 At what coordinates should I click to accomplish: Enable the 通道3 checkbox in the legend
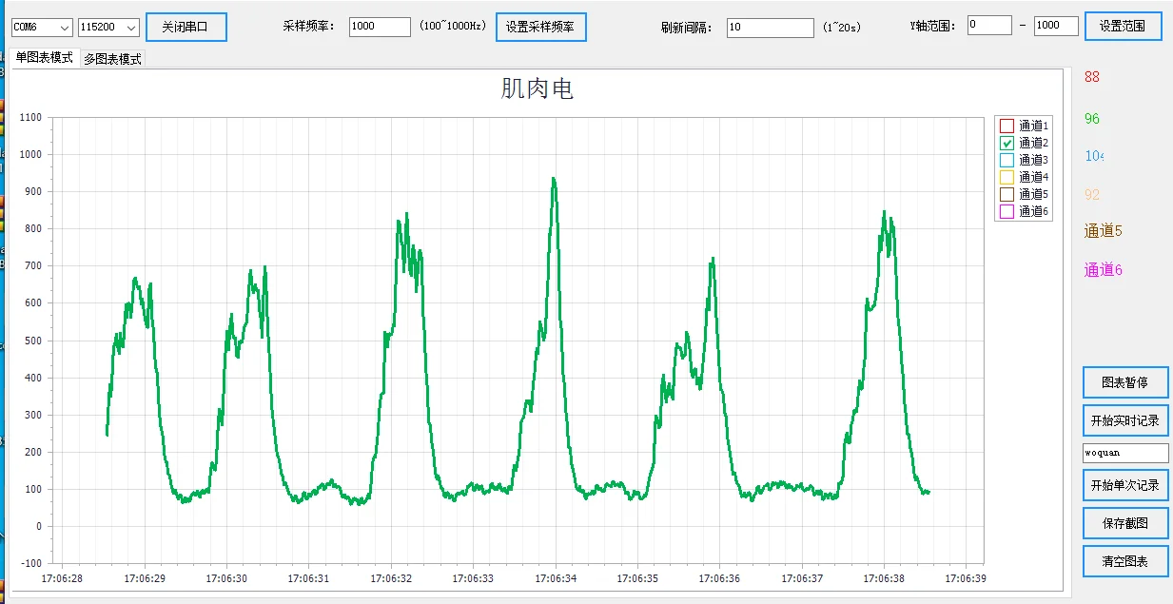pyautogui.click(x=1007, y=160)
